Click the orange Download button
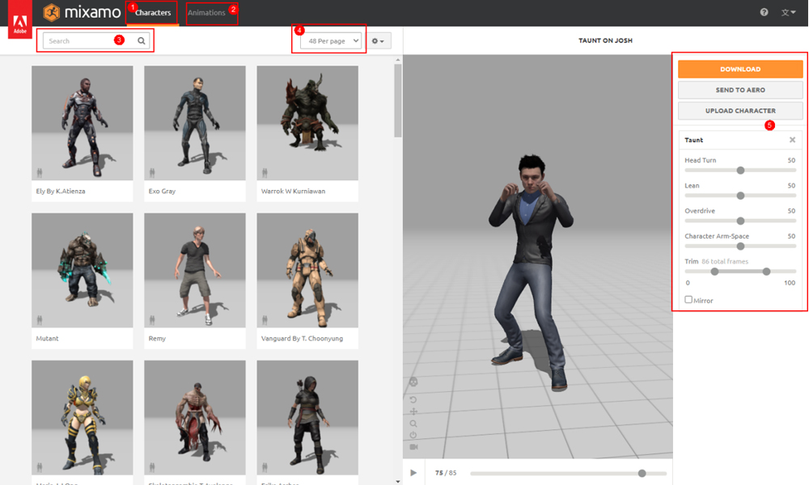This screenshot has height=485, width=809. (x=739, y=70)
